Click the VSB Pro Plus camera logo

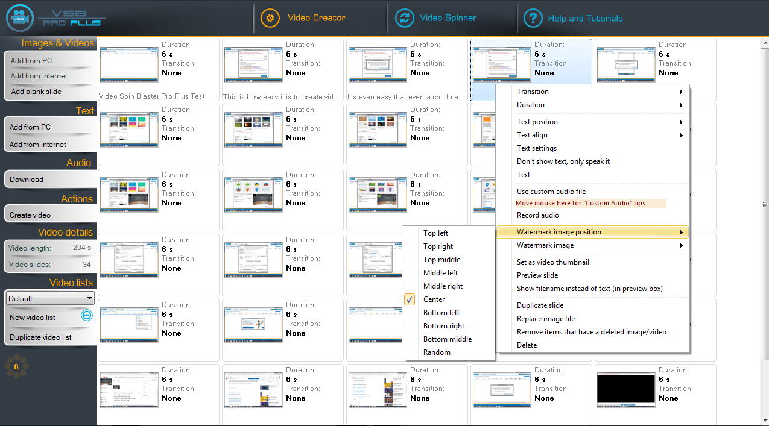20,18
